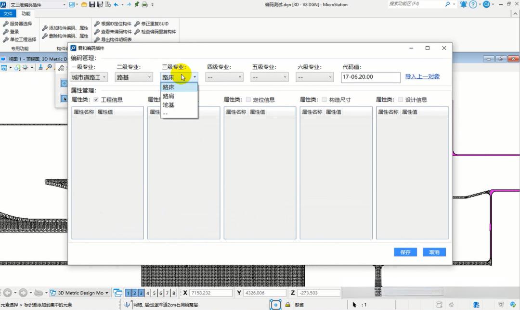The height and width of the screenshot is (310, 520).
Task: Click the 保存 button
Action: click(x=405, y=252)
